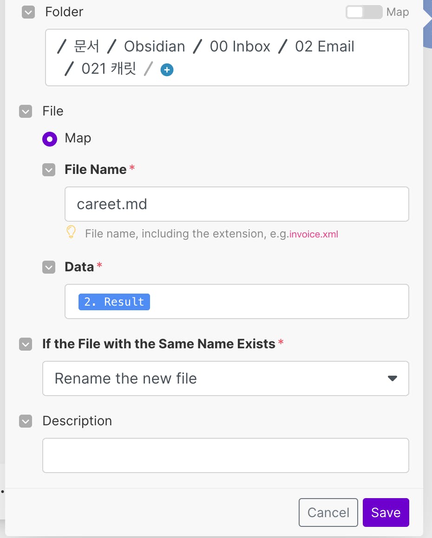This screenshot has width=432, height=538.
Task: Collapse the File section chevron
Action: [x=26, y=111]
